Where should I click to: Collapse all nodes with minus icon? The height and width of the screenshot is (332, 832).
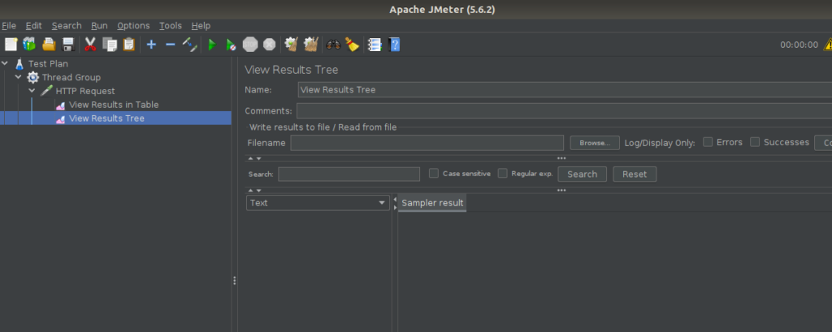pos(171,45)
